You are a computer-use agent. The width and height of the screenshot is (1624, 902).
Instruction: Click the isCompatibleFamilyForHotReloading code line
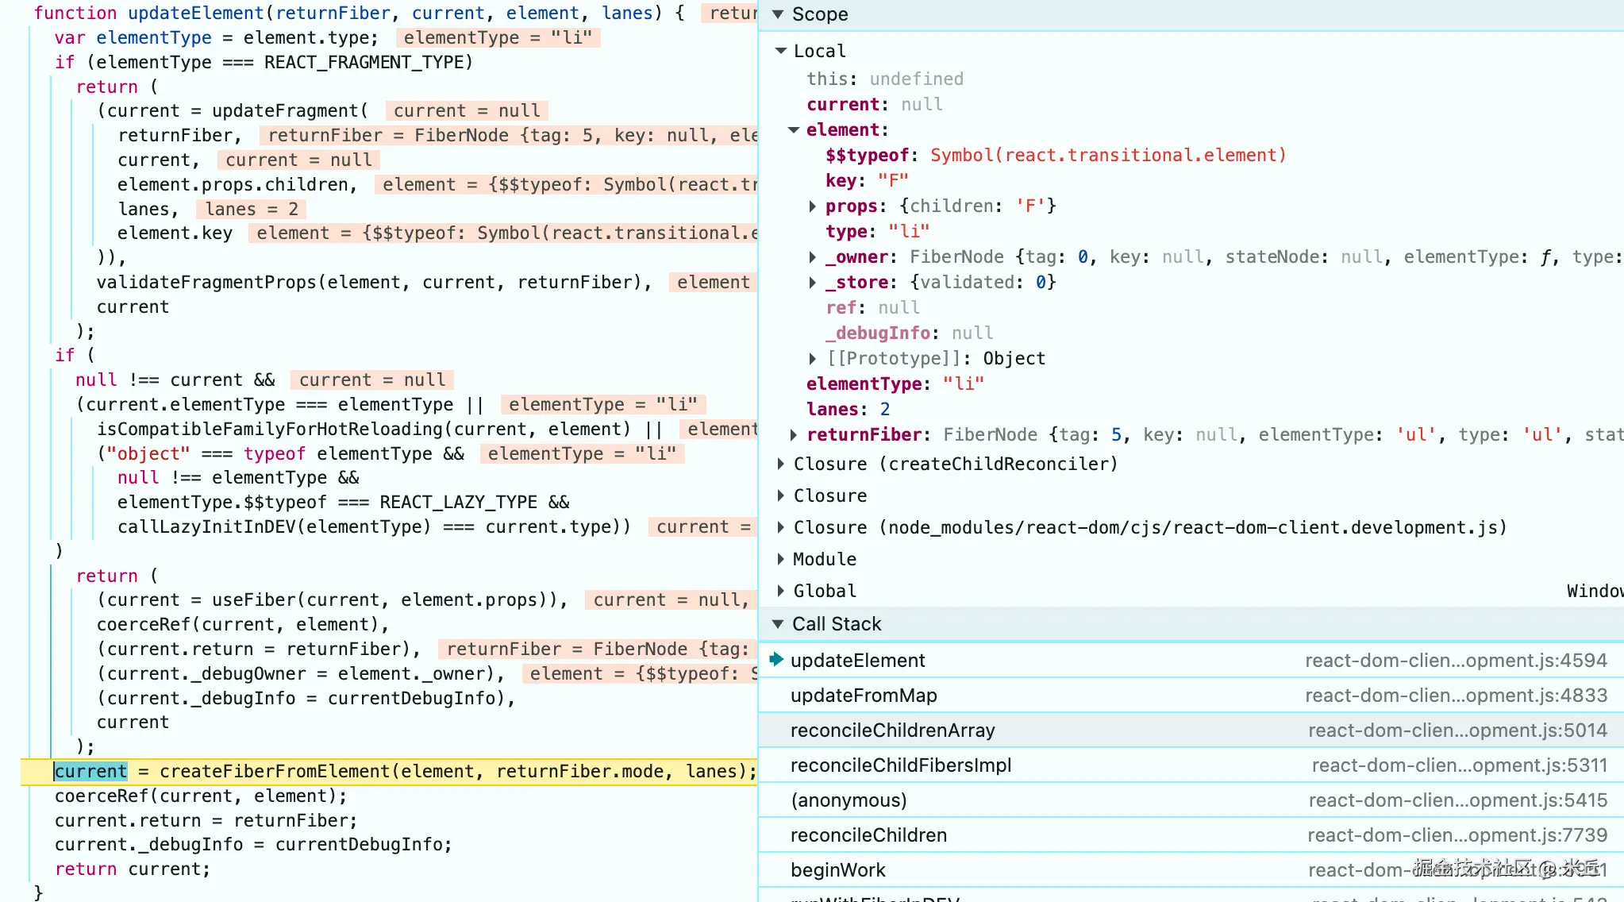pyautogui.click(x=379, y=430)
